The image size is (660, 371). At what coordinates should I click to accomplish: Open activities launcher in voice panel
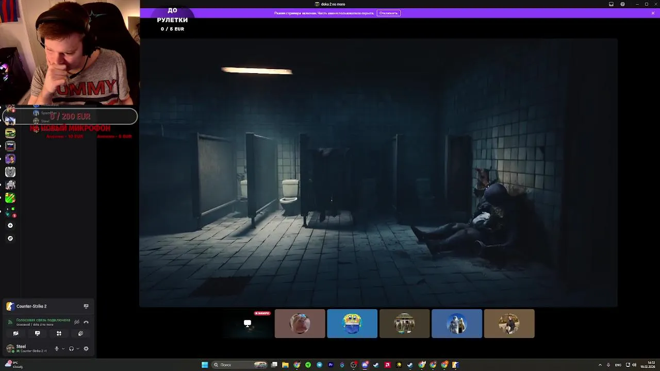tap(59, 333)
